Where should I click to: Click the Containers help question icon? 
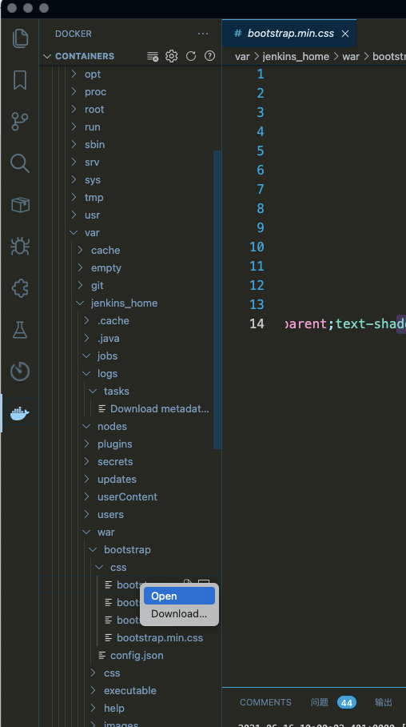[x=209, y=56]
